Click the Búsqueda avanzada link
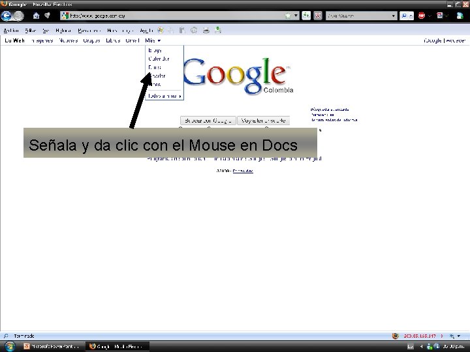The width and height of the screenshot is (470, 352). [x=330, y=110]
